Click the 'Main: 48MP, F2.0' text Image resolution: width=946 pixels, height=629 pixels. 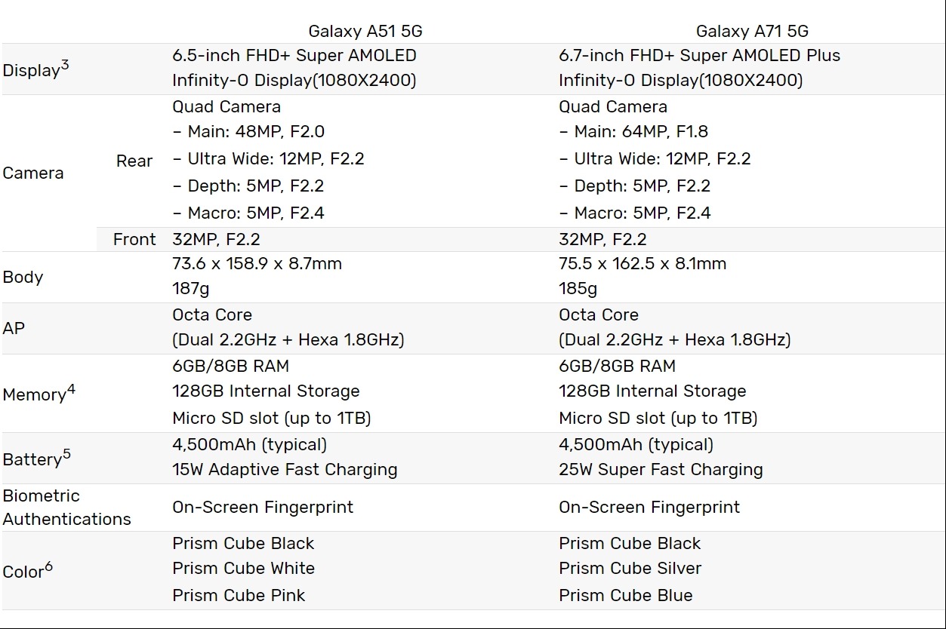tap(256, 131)
